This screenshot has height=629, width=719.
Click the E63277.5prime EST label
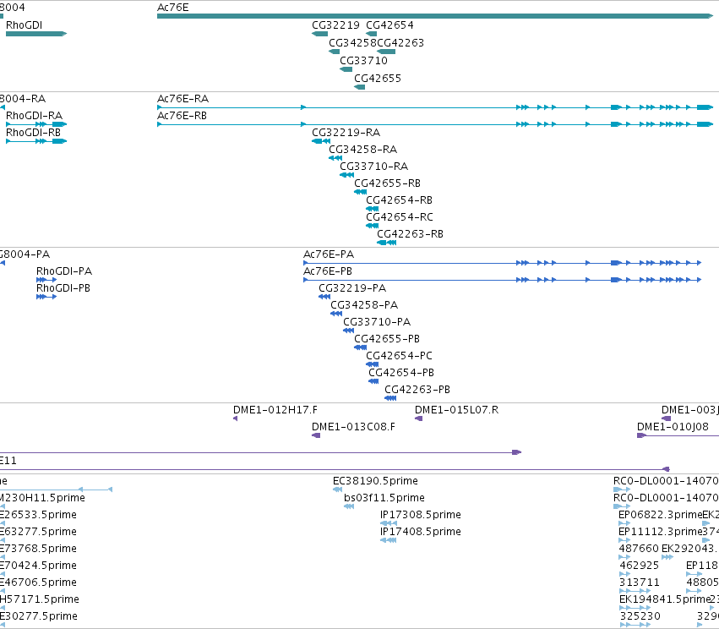pos(38,532)
